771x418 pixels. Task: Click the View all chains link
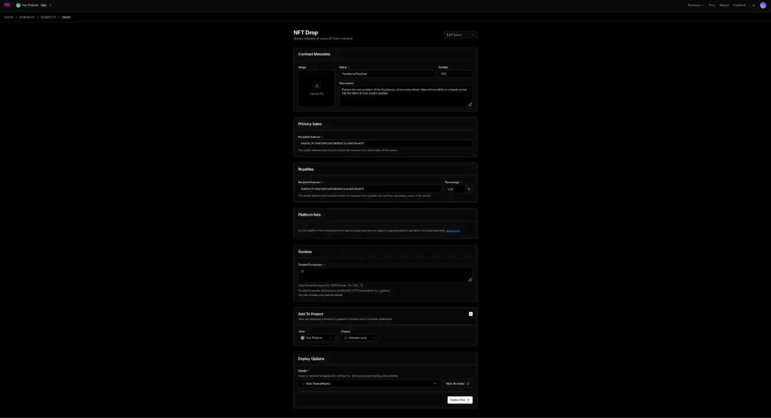point(457,384)
